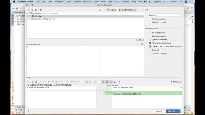The width and height of the screenshot is (205, 115).
Task: Click the Save All icon in main window toolbar
Action: tap(17, 9)
